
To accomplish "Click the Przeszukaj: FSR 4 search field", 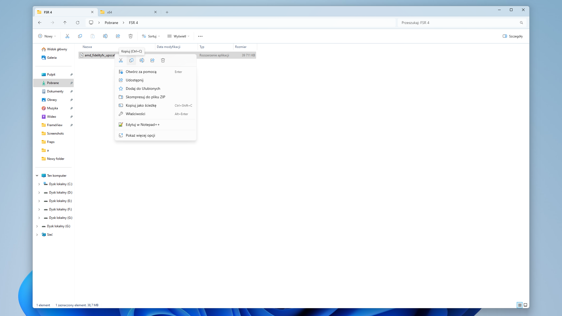I will click(x=462, y=23).
